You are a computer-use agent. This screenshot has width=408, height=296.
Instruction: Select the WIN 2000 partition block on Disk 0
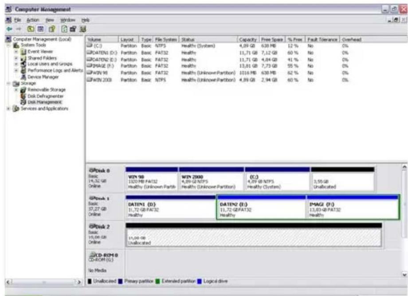pyautogui.click(x=211, y=179)
